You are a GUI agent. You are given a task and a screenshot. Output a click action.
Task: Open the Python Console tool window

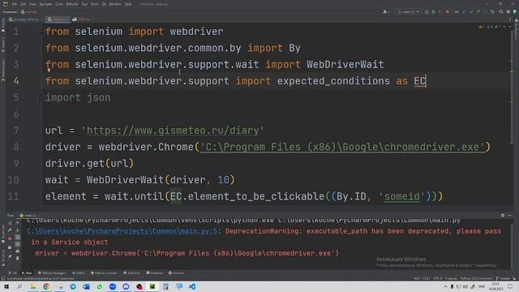[104, 273]
